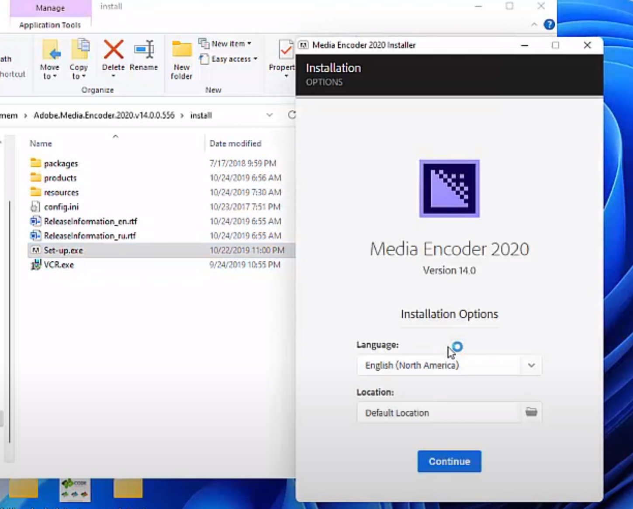Open the Language dropdown in the installer
Viewport: 633px width, 509px height.
(449, 365)
